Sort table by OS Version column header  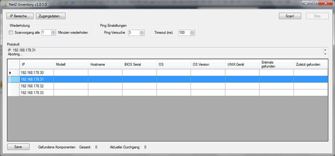tap(208, 64)
